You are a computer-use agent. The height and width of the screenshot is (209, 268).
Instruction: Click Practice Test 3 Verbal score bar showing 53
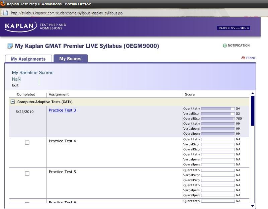[x=218, y=114]
